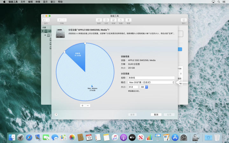
Task: Open Numbers from the Dock
Action: point(149,138)
